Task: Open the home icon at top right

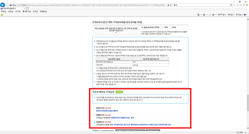Action: (x=237, y=5)
